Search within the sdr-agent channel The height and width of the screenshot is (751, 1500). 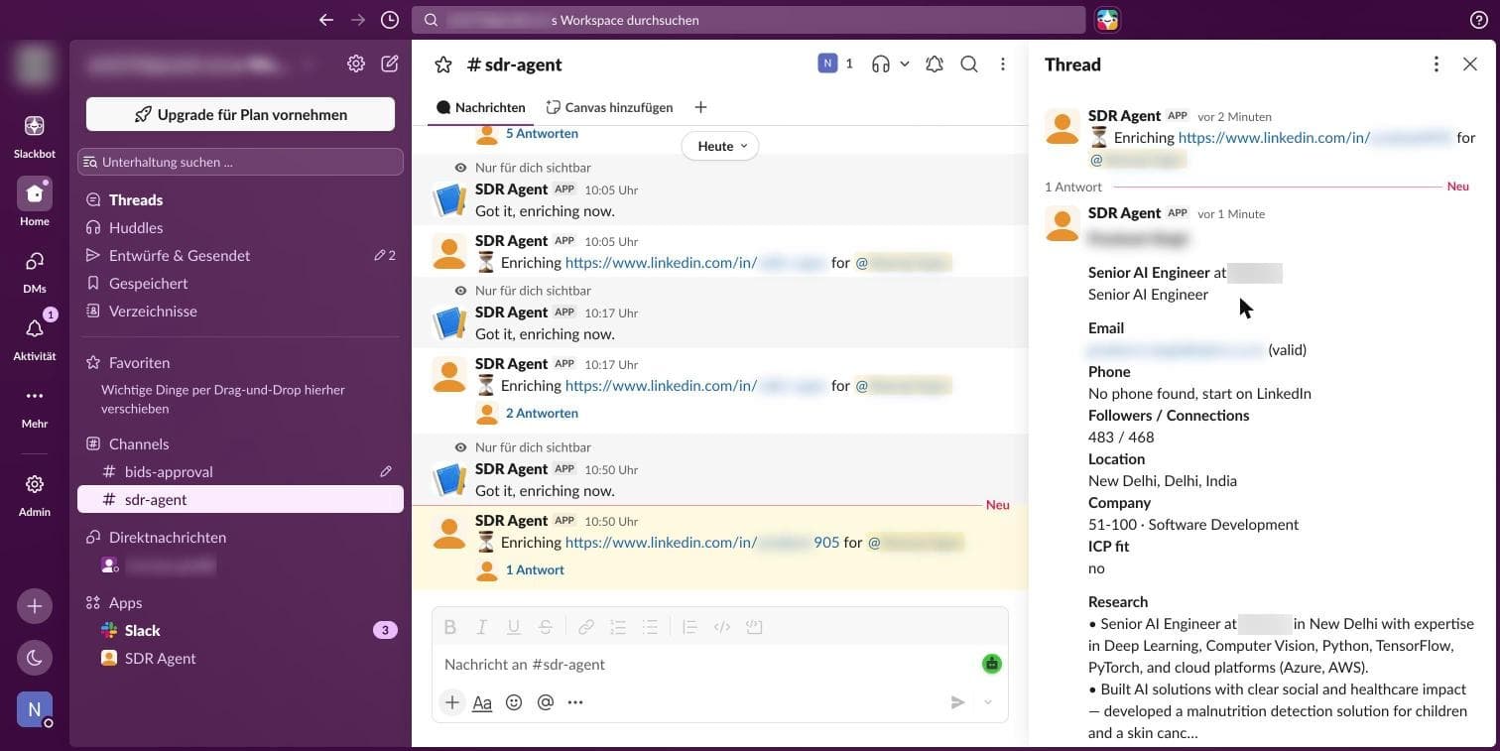click(x=969, y=64)
